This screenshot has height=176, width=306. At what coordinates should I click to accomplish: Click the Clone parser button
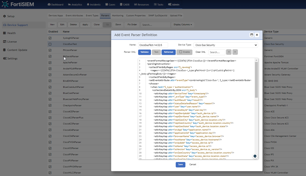point(97,24)
